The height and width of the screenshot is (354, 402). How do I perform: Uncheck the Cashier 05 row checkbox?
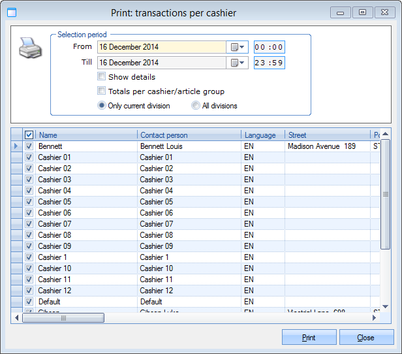(29, 202)
